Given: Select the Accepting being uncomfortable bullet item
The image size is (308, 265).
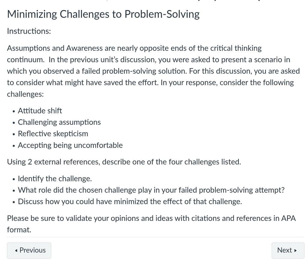Looking at the screenshot, I should pos(70,145).
